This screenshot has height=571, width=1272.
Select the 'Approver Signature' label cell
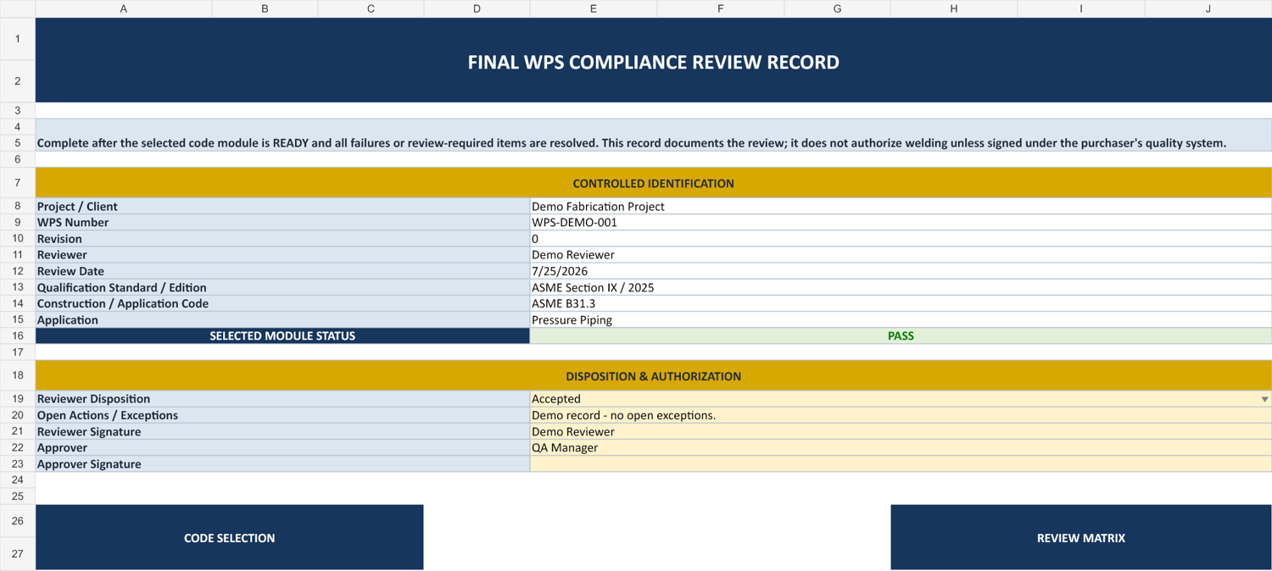282,463
